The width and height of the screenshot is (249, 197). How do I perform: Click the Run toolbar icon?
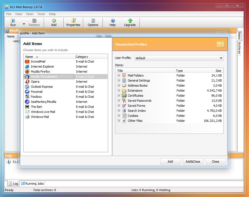(13, 21)
